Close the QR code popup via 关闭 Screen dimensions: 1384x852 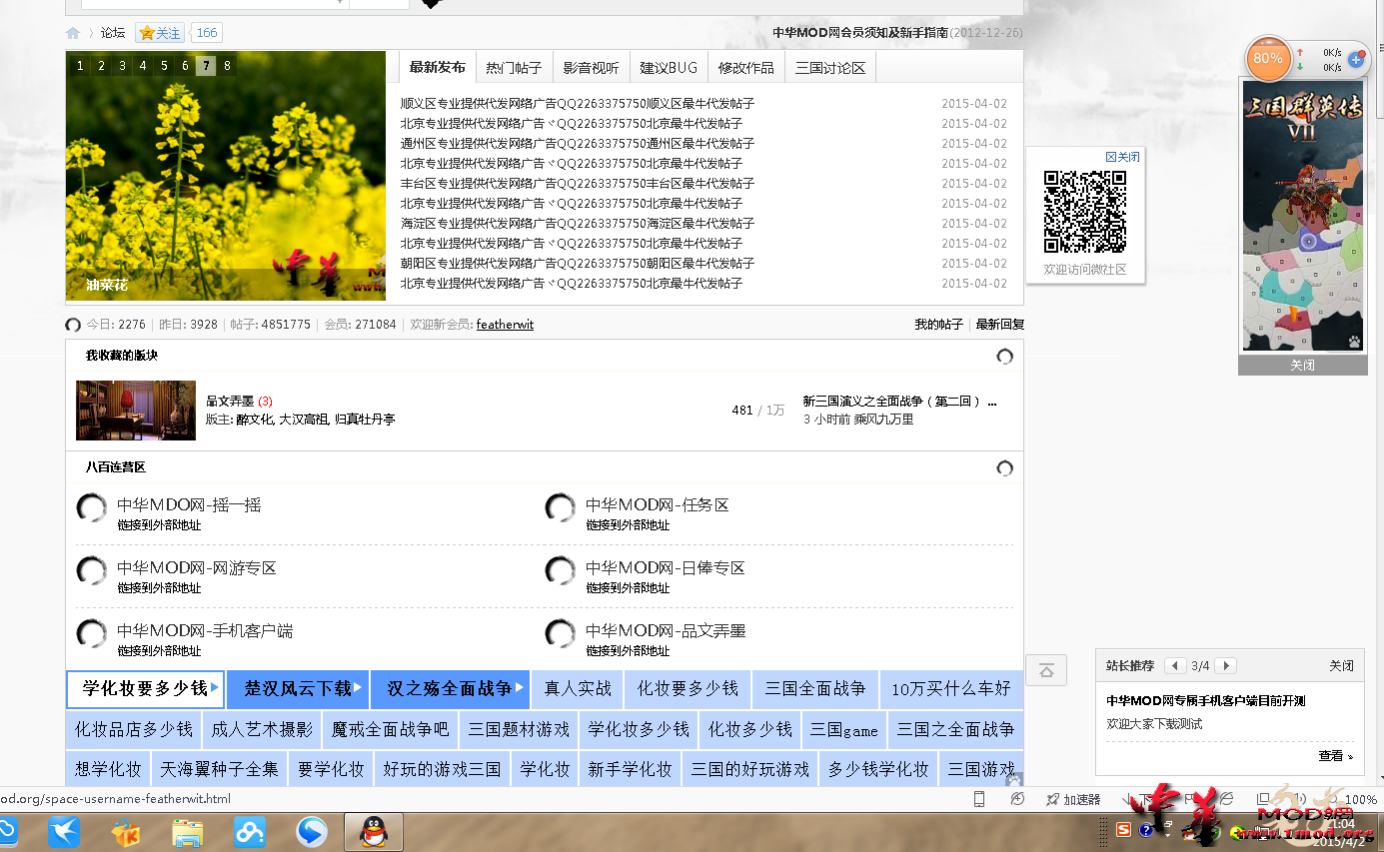tap(1122, 157)
